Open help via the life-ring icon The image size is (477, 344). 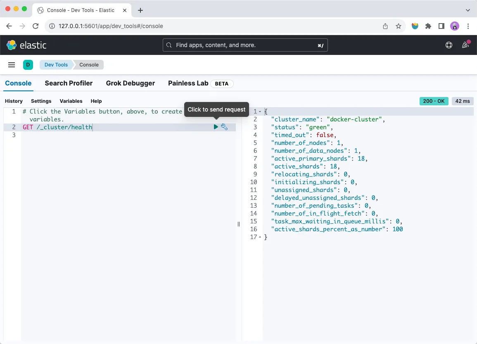449,45
